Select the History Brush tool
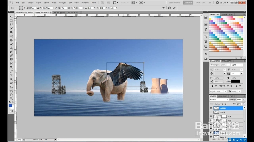 pos(11,52)
